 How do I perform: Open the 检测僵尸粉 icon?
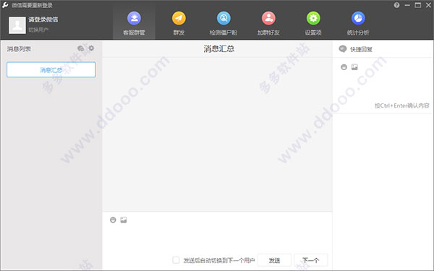(x=224, y=18)
